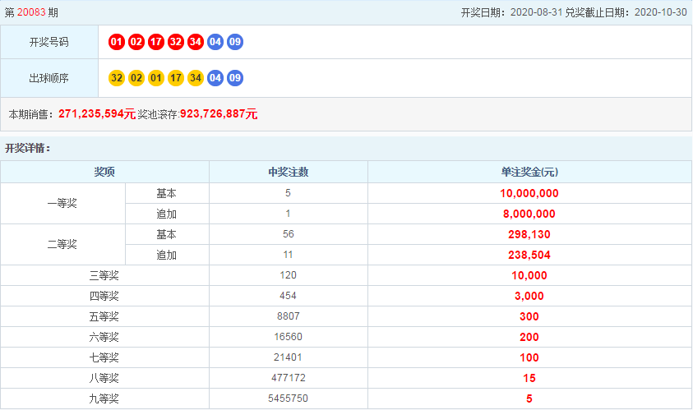Select issue number 20083
The image size is (693, 410).
31,12
